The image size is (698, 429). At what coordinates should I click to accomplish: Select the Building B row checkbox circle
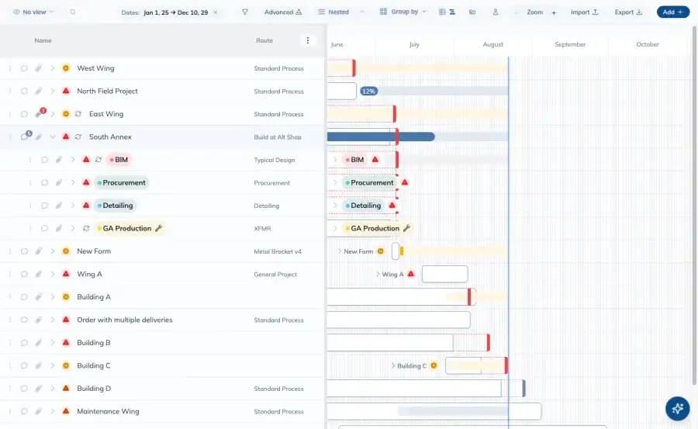pos(24,343)
